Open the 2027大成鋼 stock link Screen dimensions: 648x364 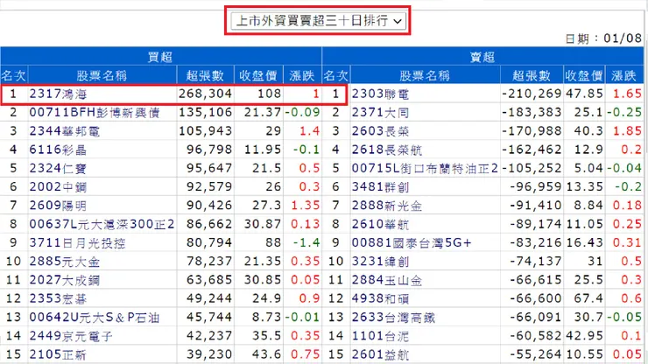coord(65,280)
